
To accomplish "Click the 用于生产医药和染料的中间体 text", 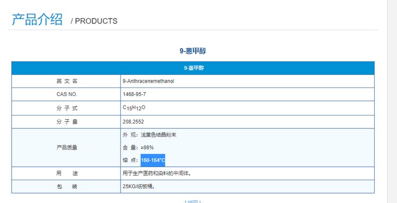I will (x=157, y=174).
